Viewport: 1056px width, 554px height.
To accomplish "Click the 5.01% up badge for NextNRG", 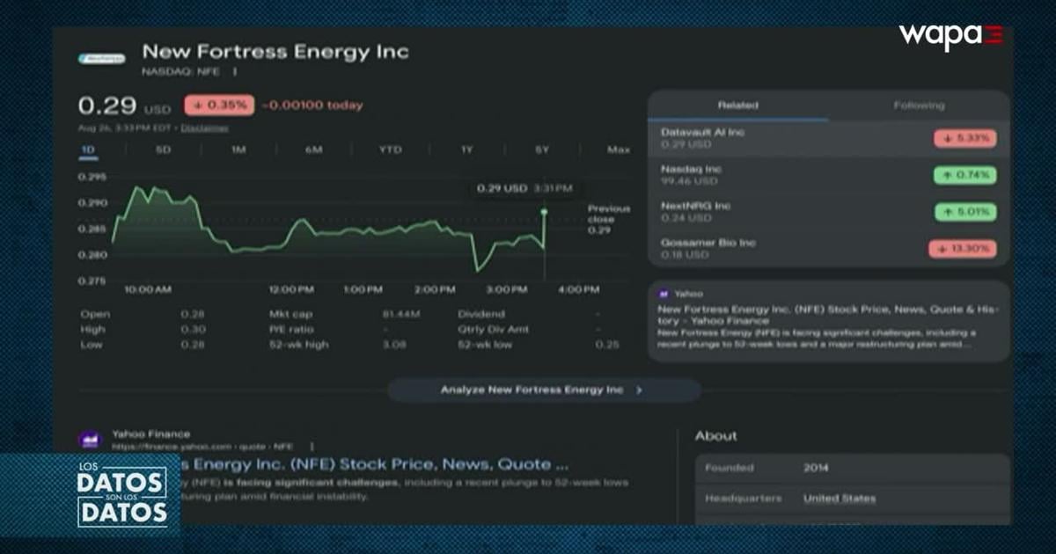I will point(964,212).
